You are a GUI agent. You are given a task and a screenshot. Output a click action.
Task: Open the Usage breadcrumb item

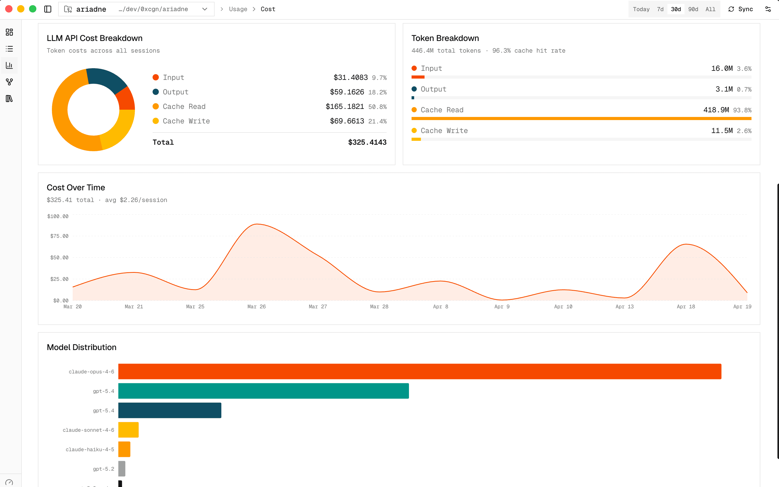[238, 9]
